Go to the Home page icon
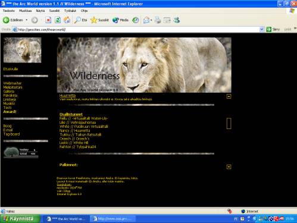This screenshot has height=223, width=297. pyautogui.click(x=67, y=20)
